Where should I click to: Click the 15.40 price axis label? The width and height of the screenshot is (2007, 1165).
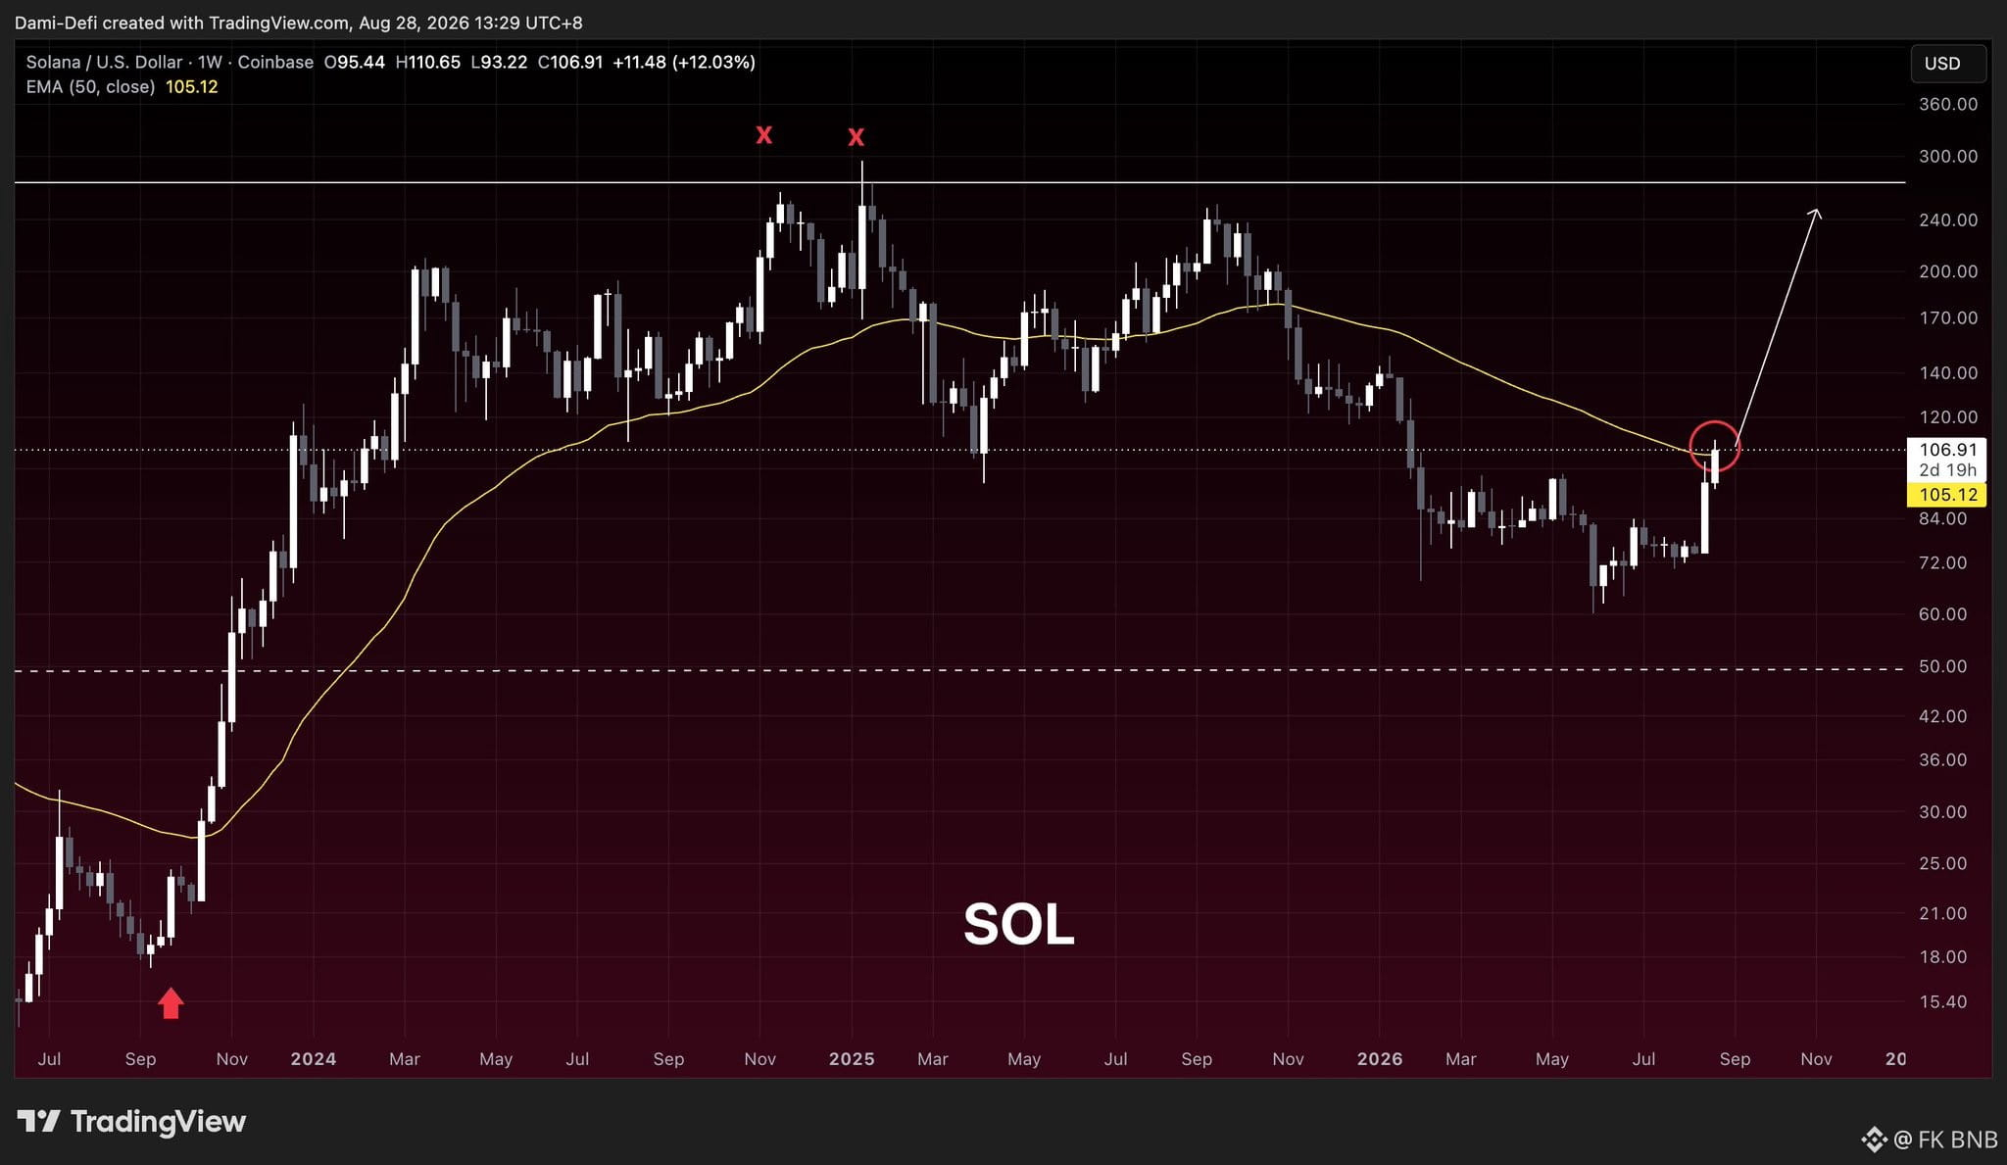(x=1942, y=1001)
